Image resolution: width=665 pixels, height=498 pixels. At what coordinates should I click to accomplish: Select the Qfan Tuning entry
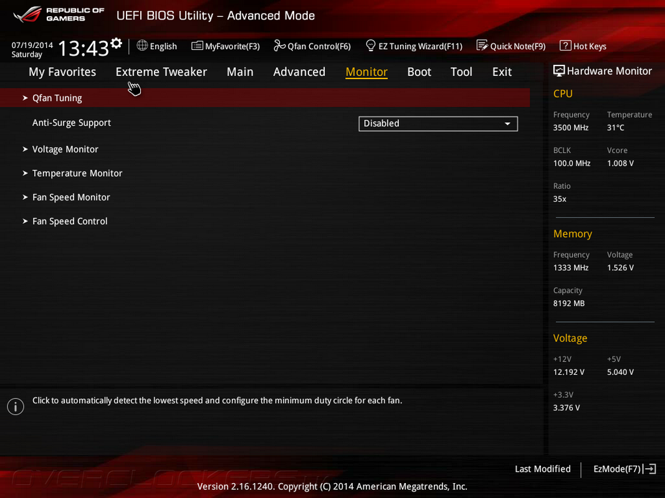[265, 98]
